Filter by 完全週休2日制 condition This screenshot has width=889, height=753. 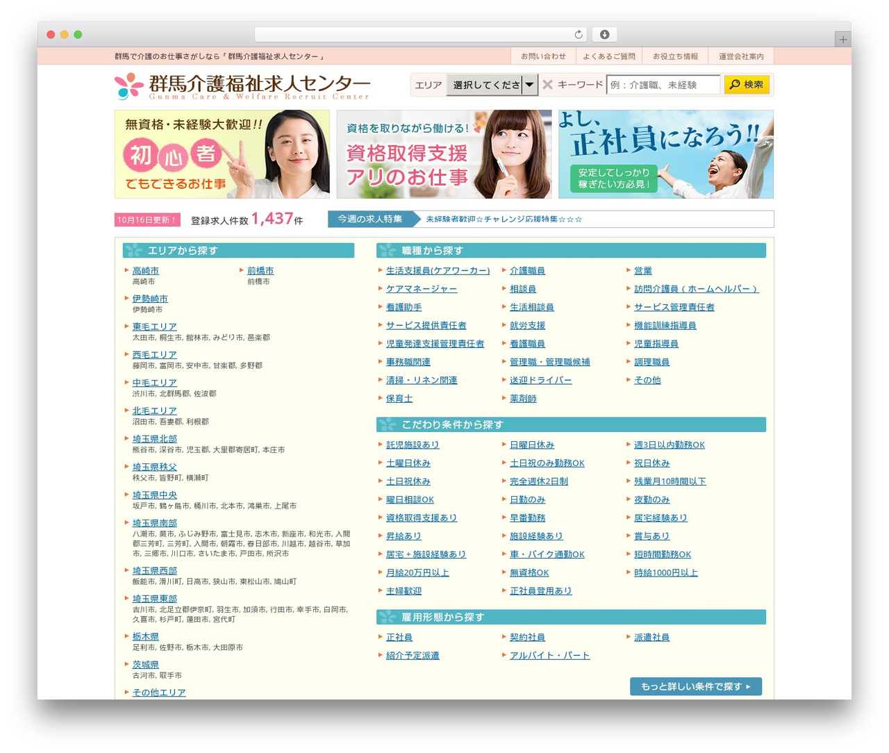click(539, 481)
